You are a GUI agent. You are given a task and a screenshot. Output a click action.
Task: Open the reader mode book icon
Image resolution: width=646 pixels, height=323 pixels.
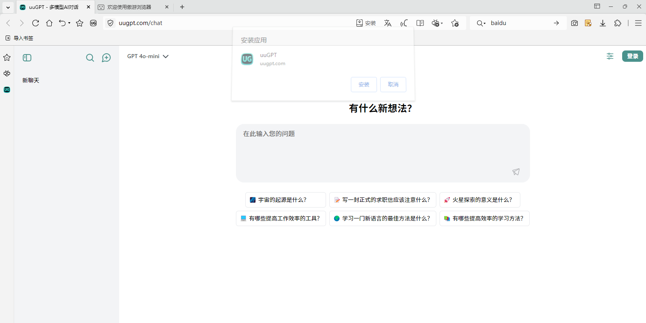tap(420, 23)
